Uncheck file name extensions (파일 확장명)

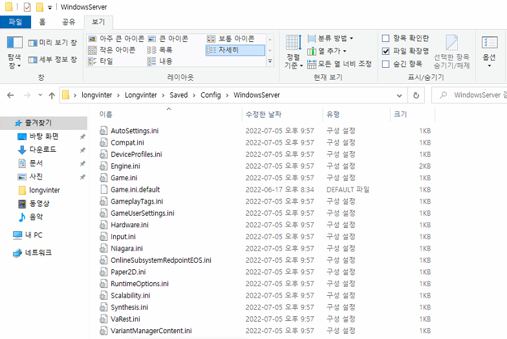click(385, 51)
